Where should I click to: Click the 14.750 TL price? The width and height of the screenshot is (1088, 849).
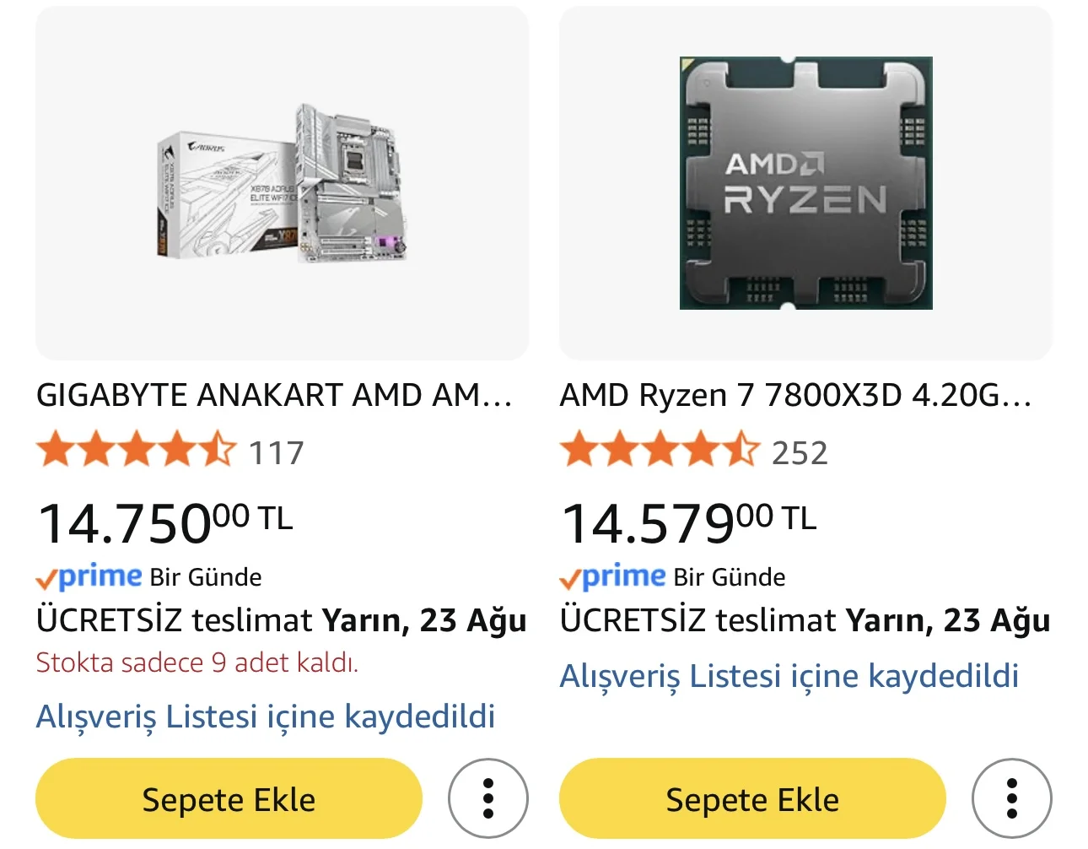(165, 522)
